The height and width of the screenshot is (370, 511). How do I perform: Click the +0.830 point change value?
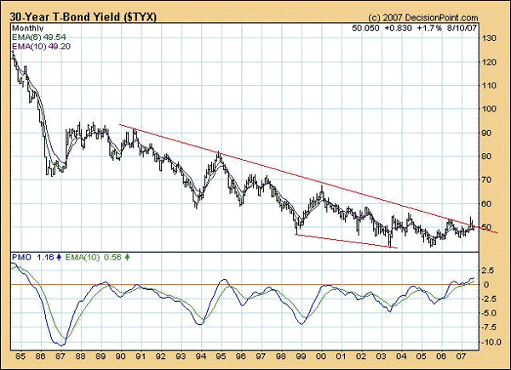(x=398, y=28)
